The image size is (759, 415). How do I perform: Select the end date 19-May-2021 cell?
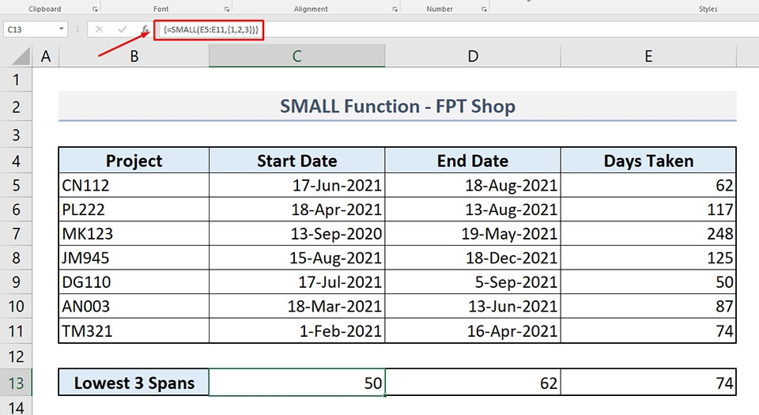pos(473,234)
